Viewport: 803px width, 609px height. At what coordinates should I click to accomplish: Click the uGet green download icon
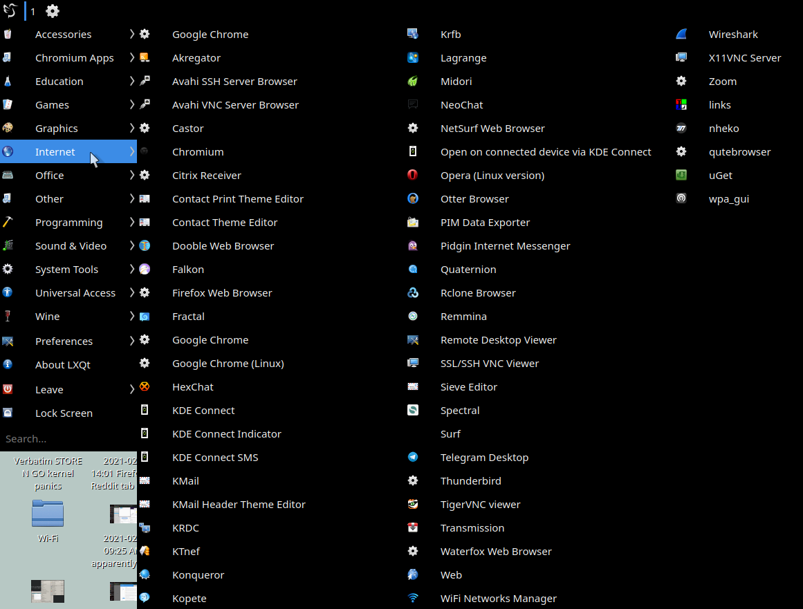681,176
